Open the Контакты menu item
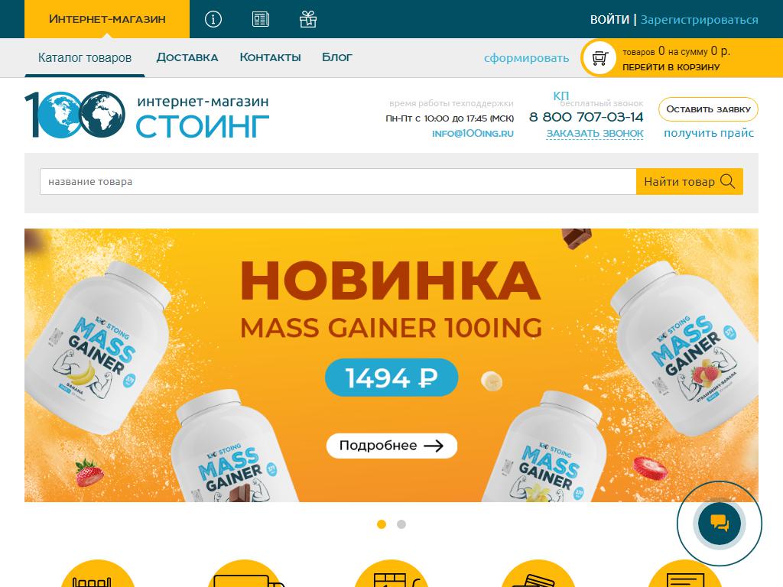 [270, 57]
